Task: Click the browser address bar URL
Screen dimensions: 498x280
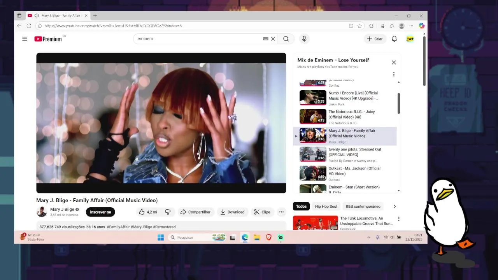Action: point(113,26)
